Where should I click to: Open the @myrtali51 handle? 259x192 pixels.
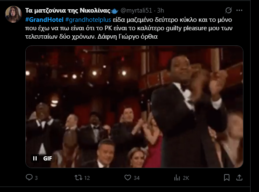136,11
